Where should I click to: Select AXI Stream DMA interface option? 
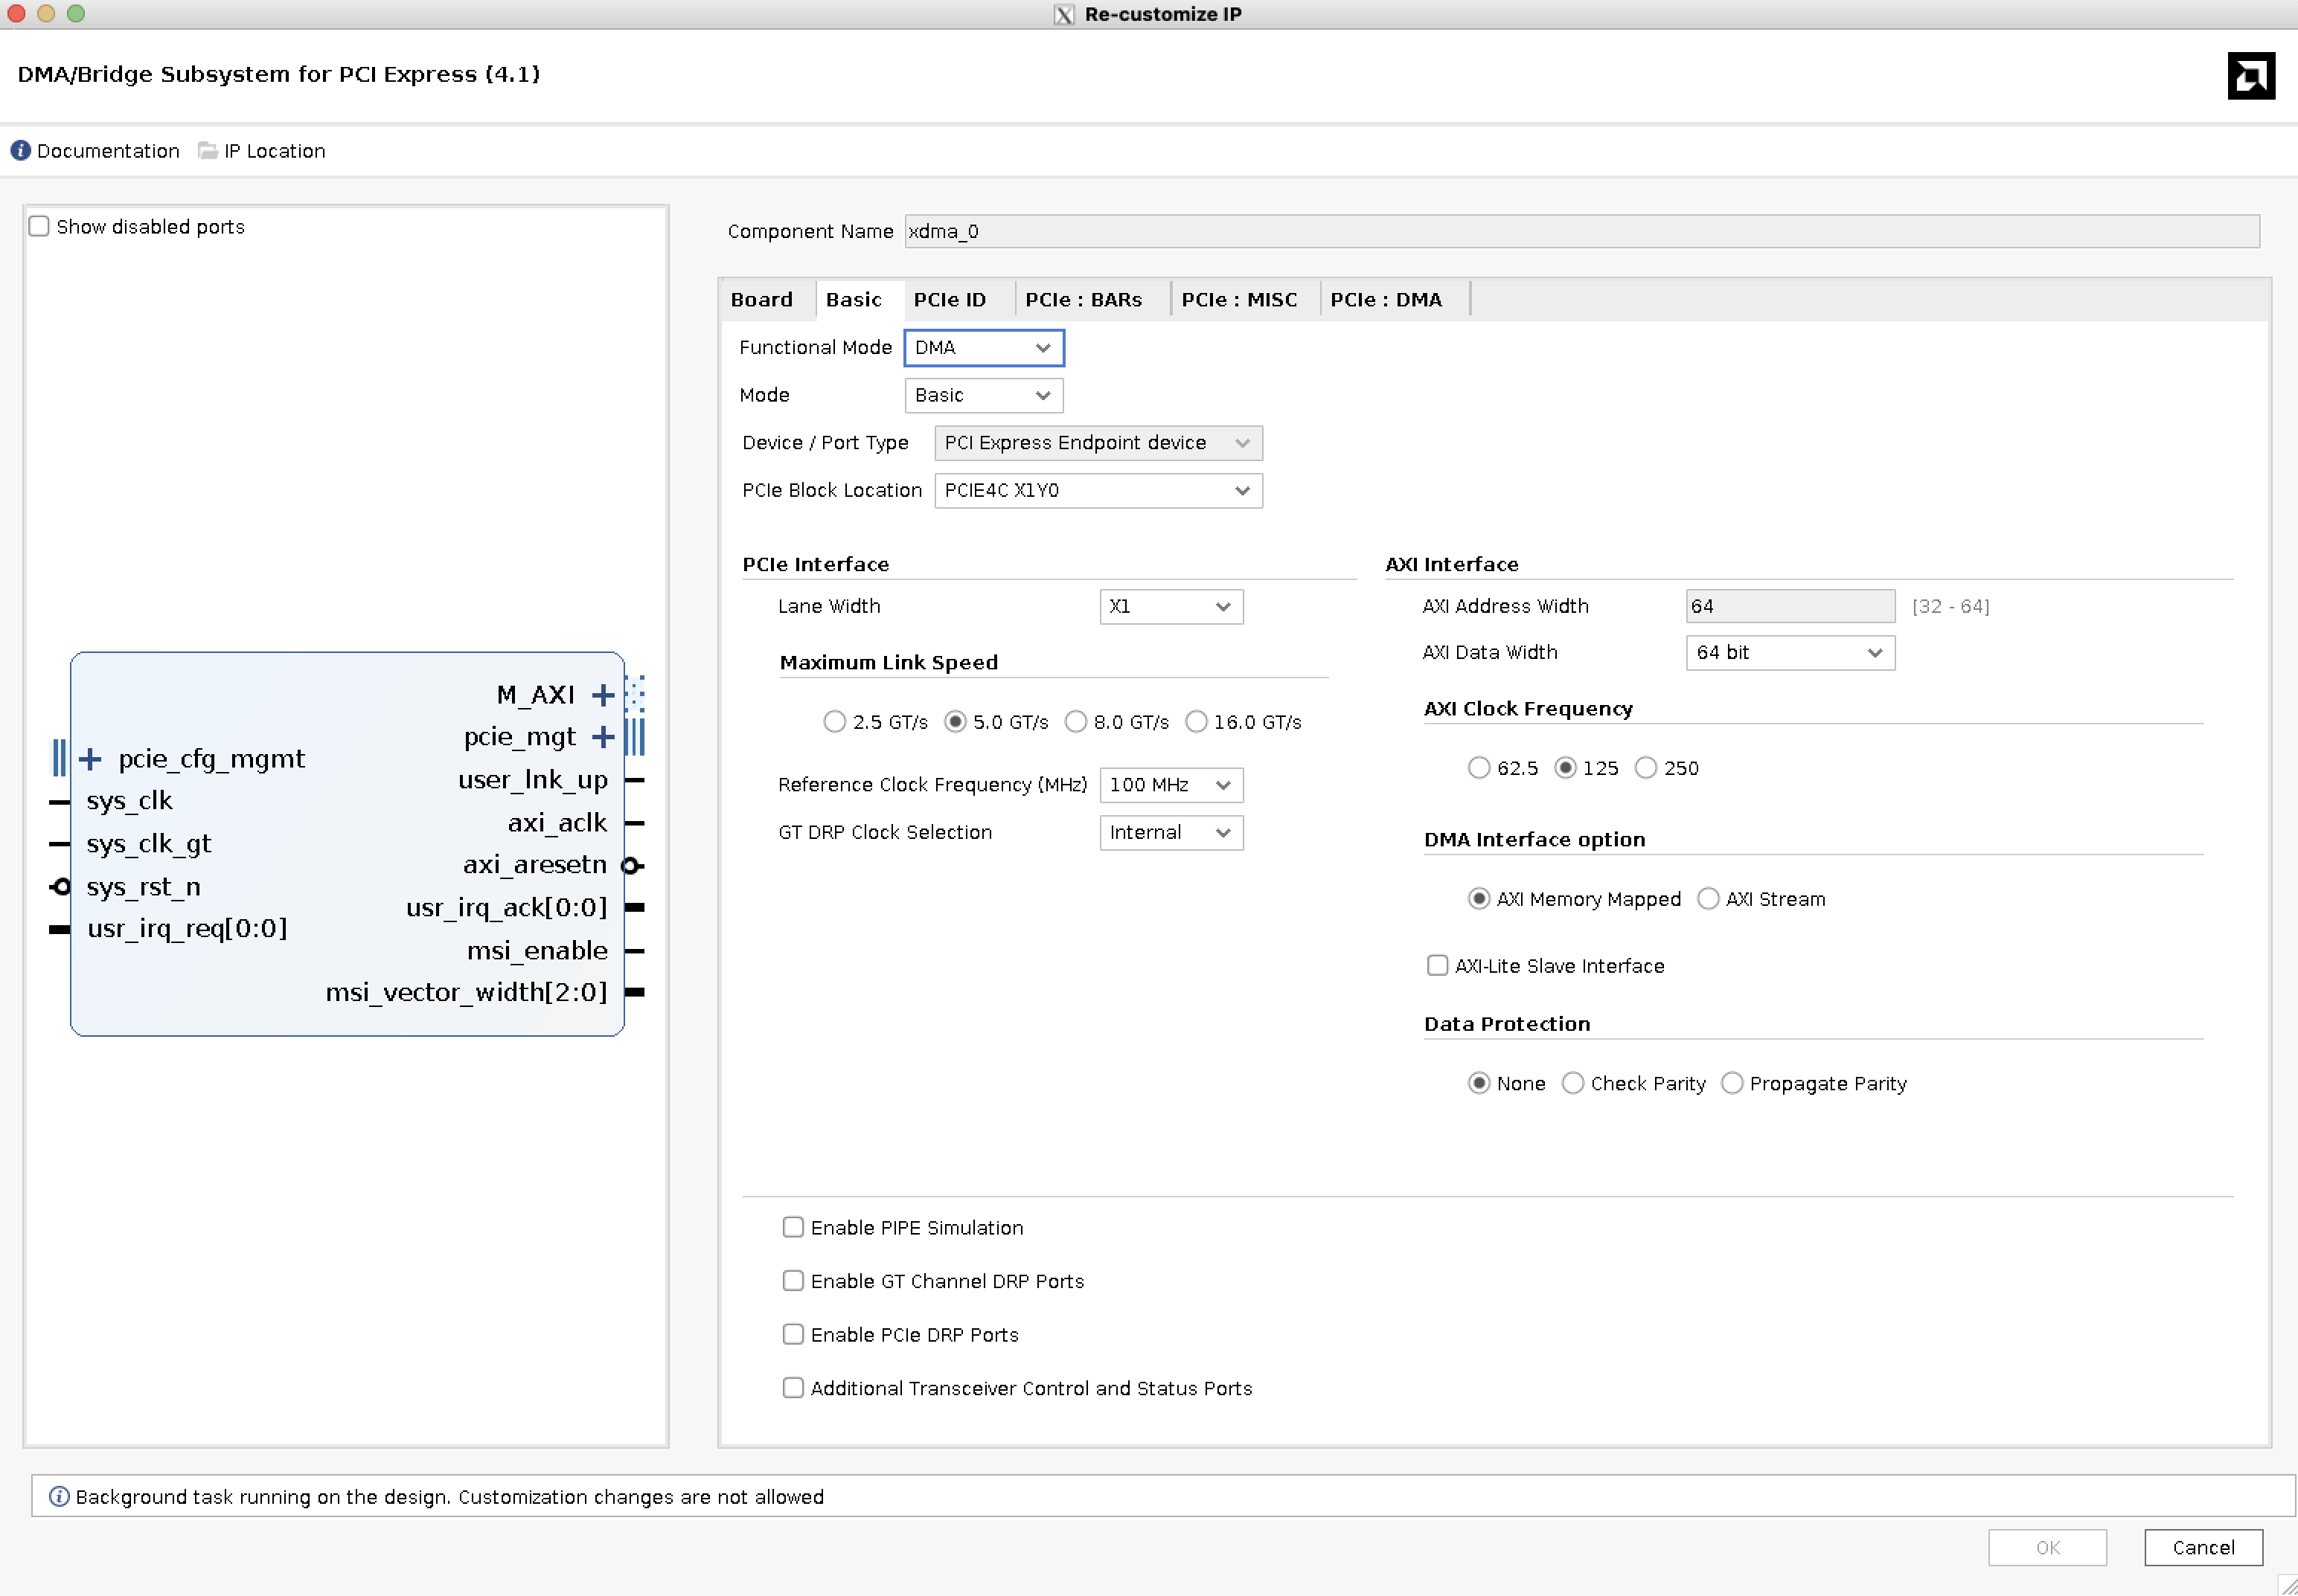(x=1708, y=899)
